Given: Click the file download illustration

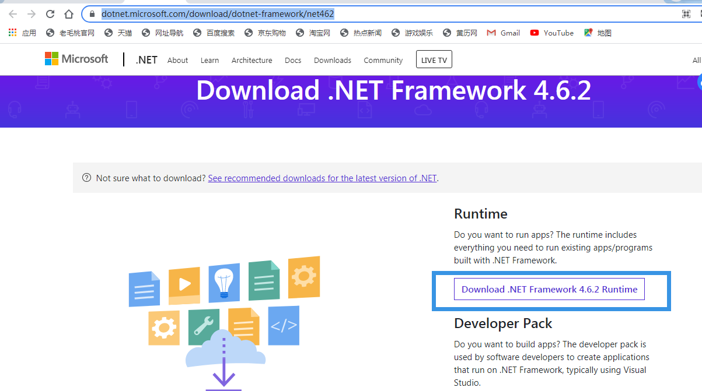Looking at the screenshot, I should (224, 323).
